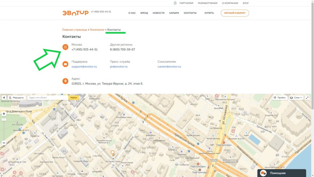Email support@evotor.ru
The image size is (314, 177).
(x=84, y=67)
